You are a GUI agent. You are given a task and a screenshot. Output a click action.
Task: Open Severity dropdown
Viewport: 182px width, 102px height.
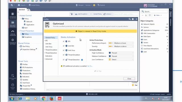coord(121,46)
